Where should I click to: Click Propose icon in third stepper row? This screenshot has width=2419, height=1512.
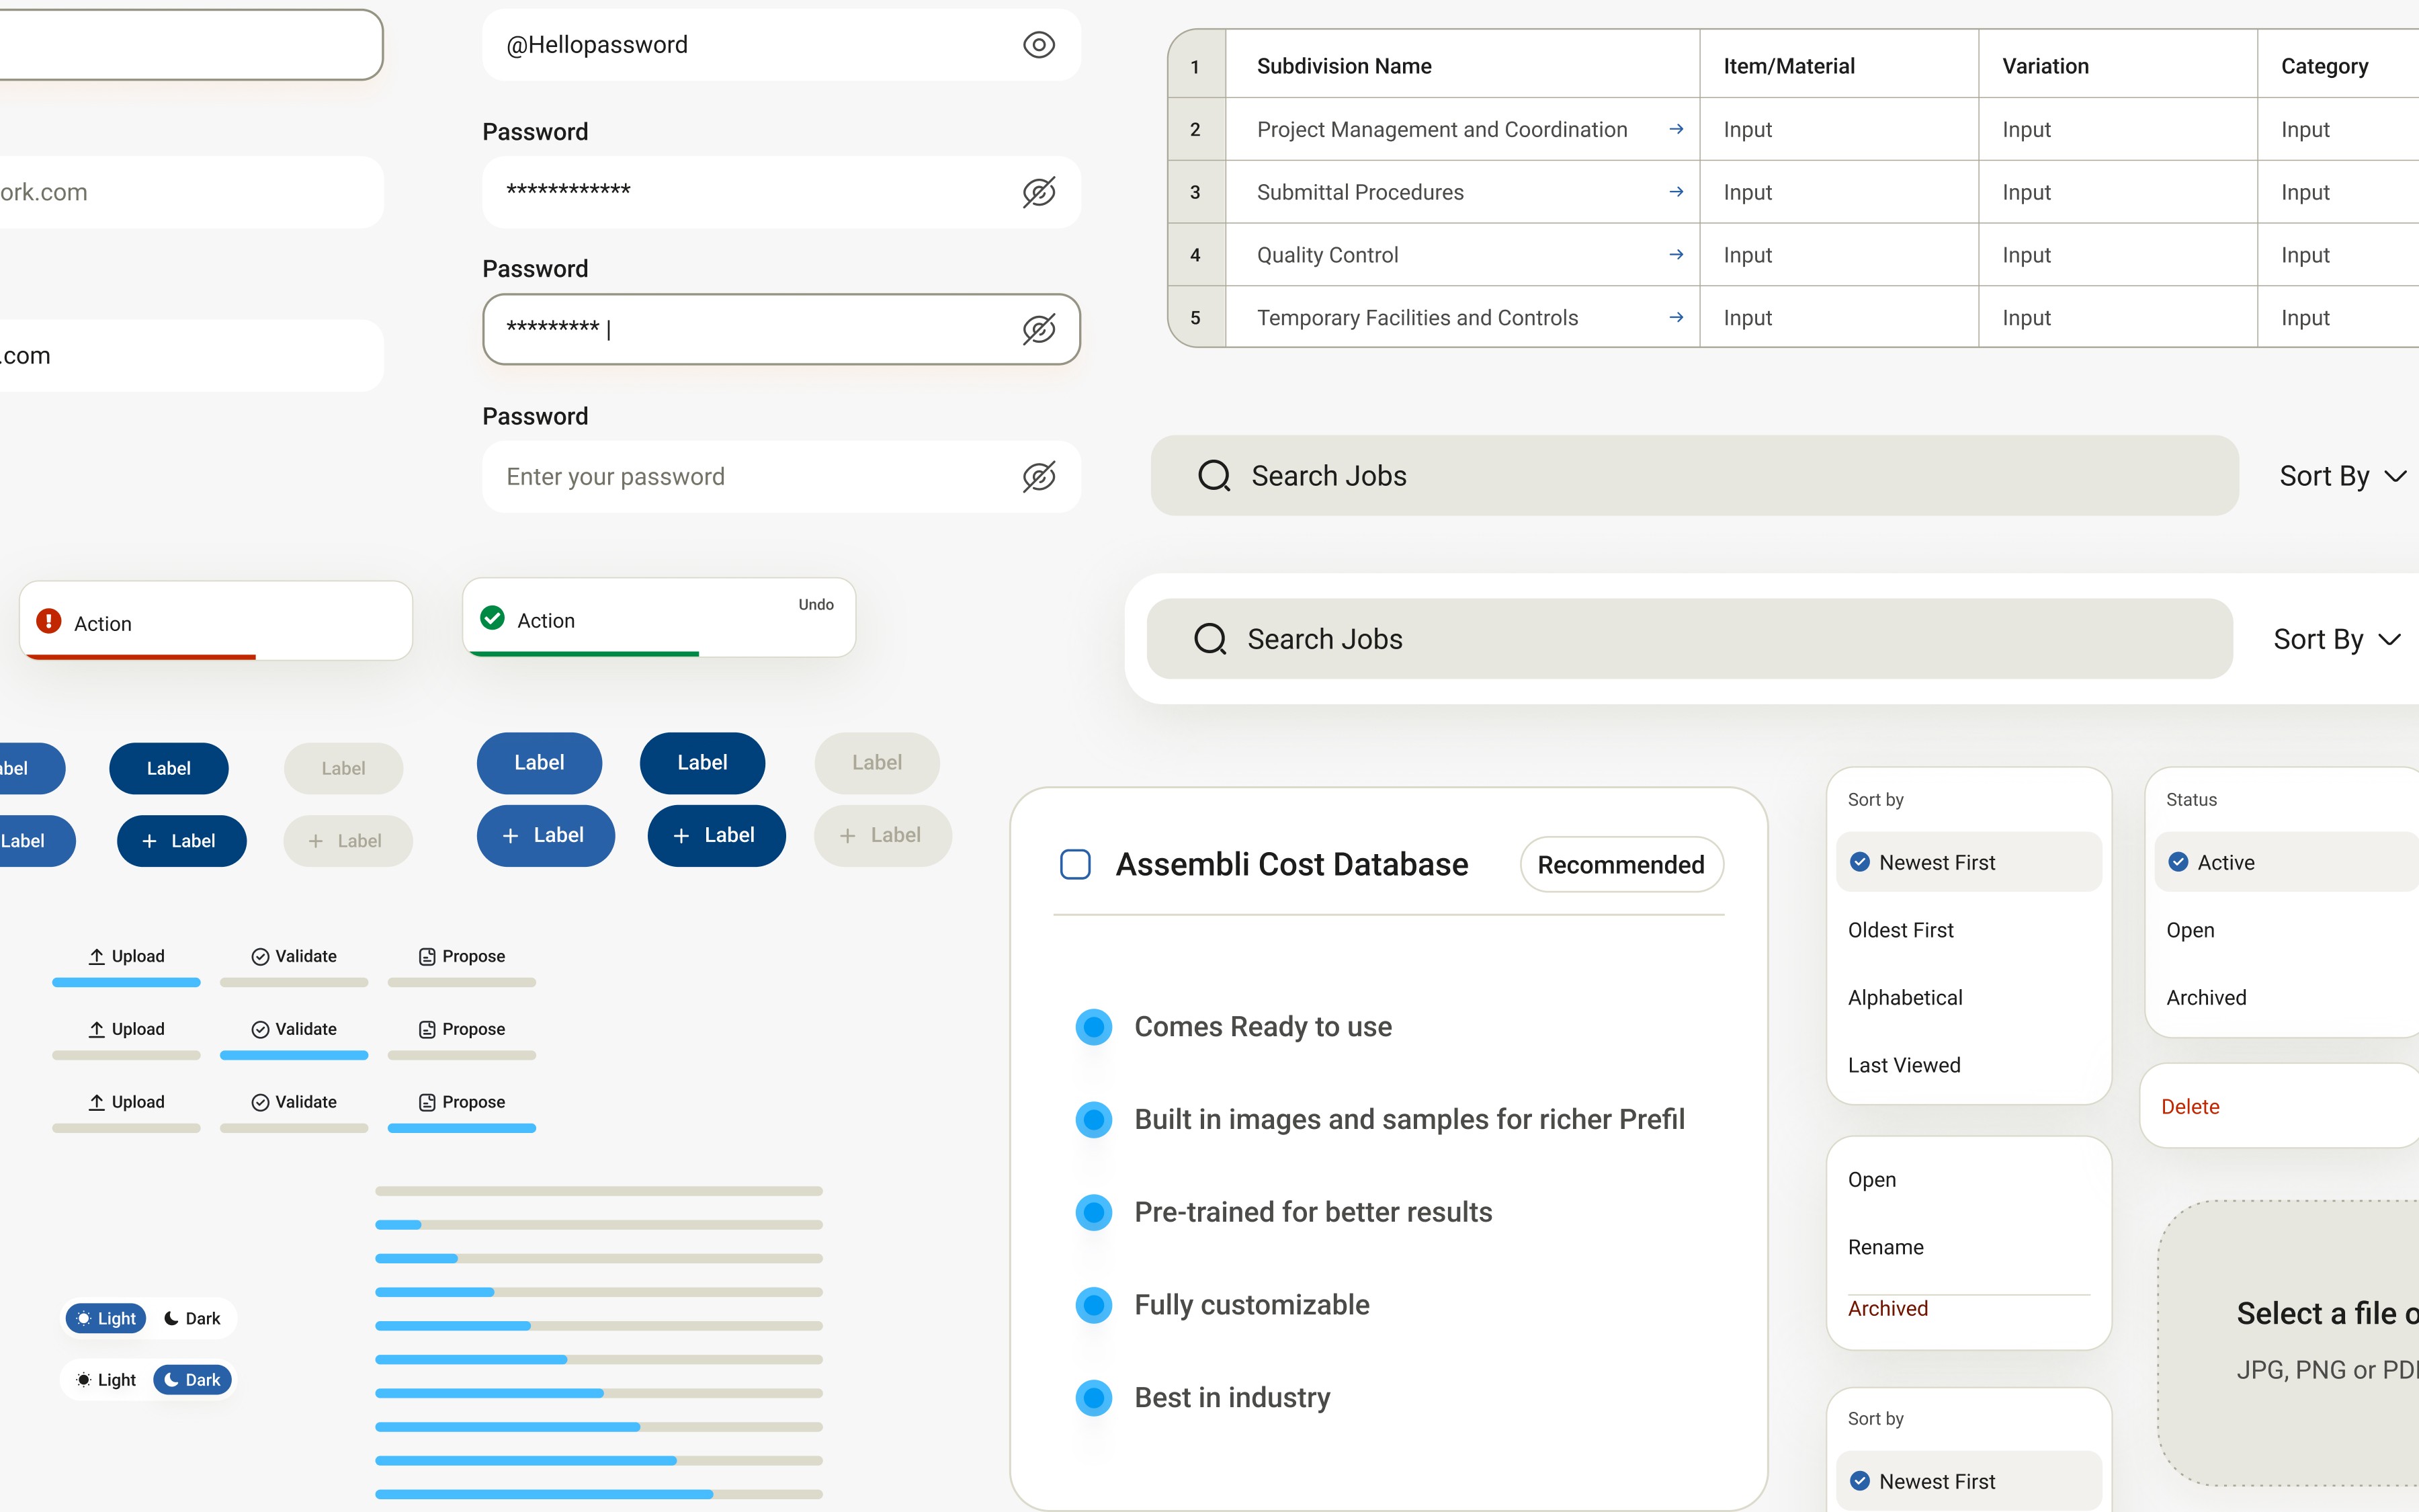pos(427,1102)
